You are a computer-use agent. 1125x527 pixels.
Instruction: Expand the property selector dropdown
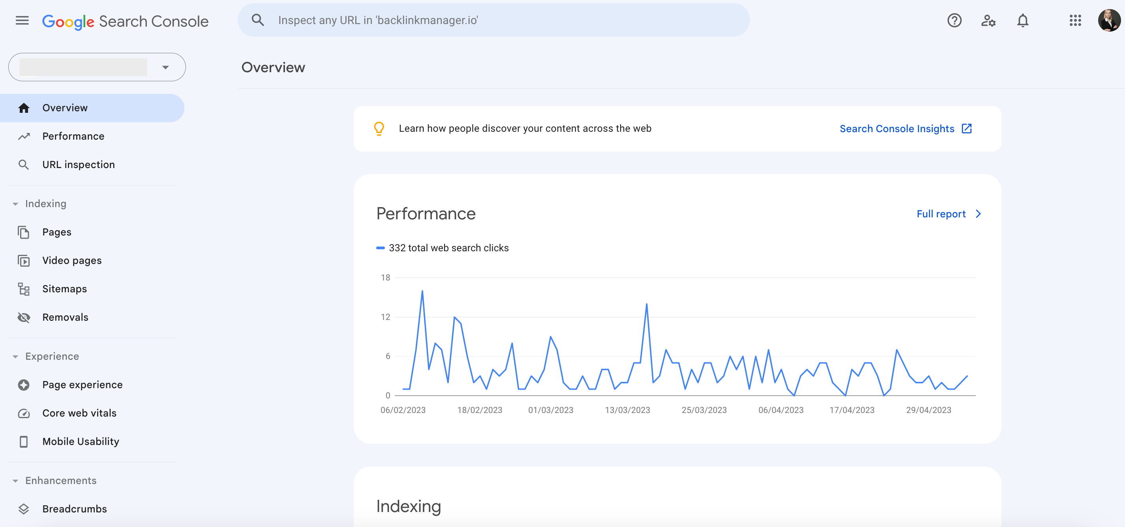tap(165, 67)
